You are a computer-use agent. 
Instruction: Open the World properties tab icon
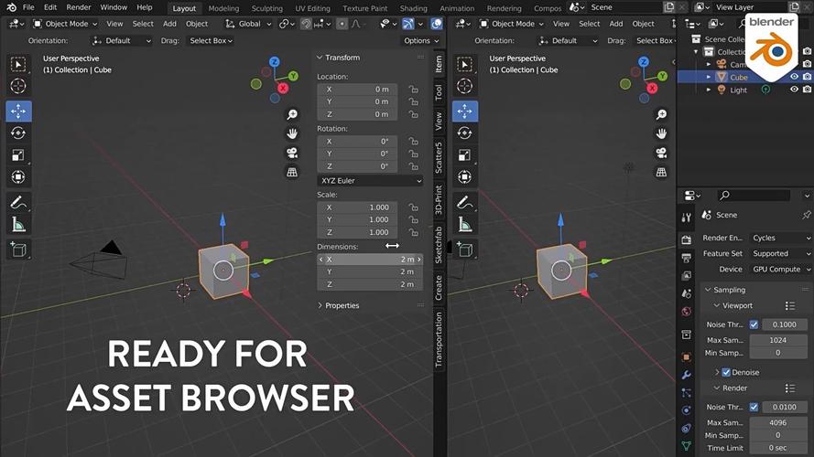click(x=687, y=312)
